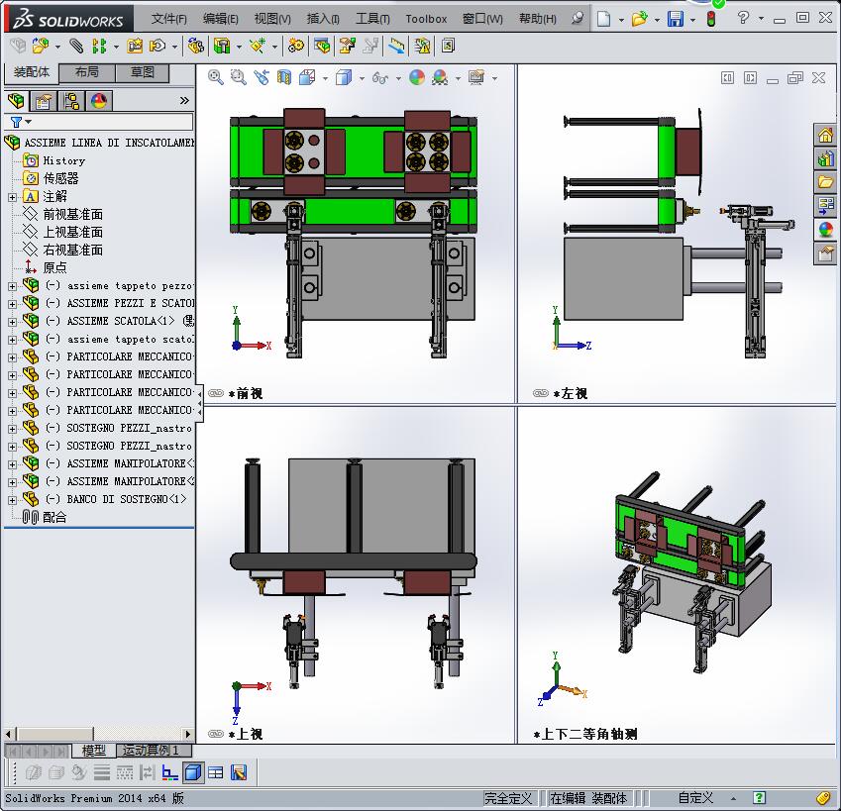This screenshot has width=841, height=811.
Task: Click the Exploded View icon
Action: (x=347, y=47)
